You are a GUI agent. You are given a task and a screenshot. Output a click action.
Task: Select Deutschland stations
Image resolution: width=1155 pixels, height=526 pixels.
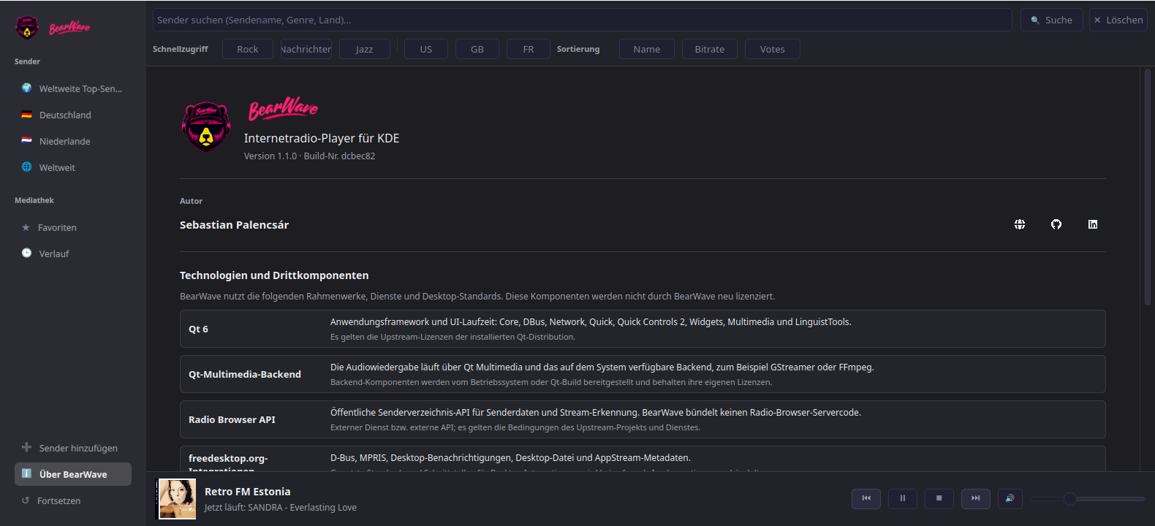[x=73, y=115]
